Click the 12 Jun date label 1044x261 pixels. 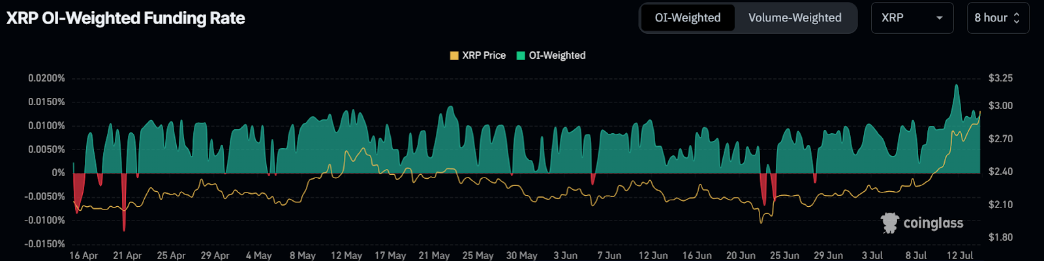click(x=652, y=256)
